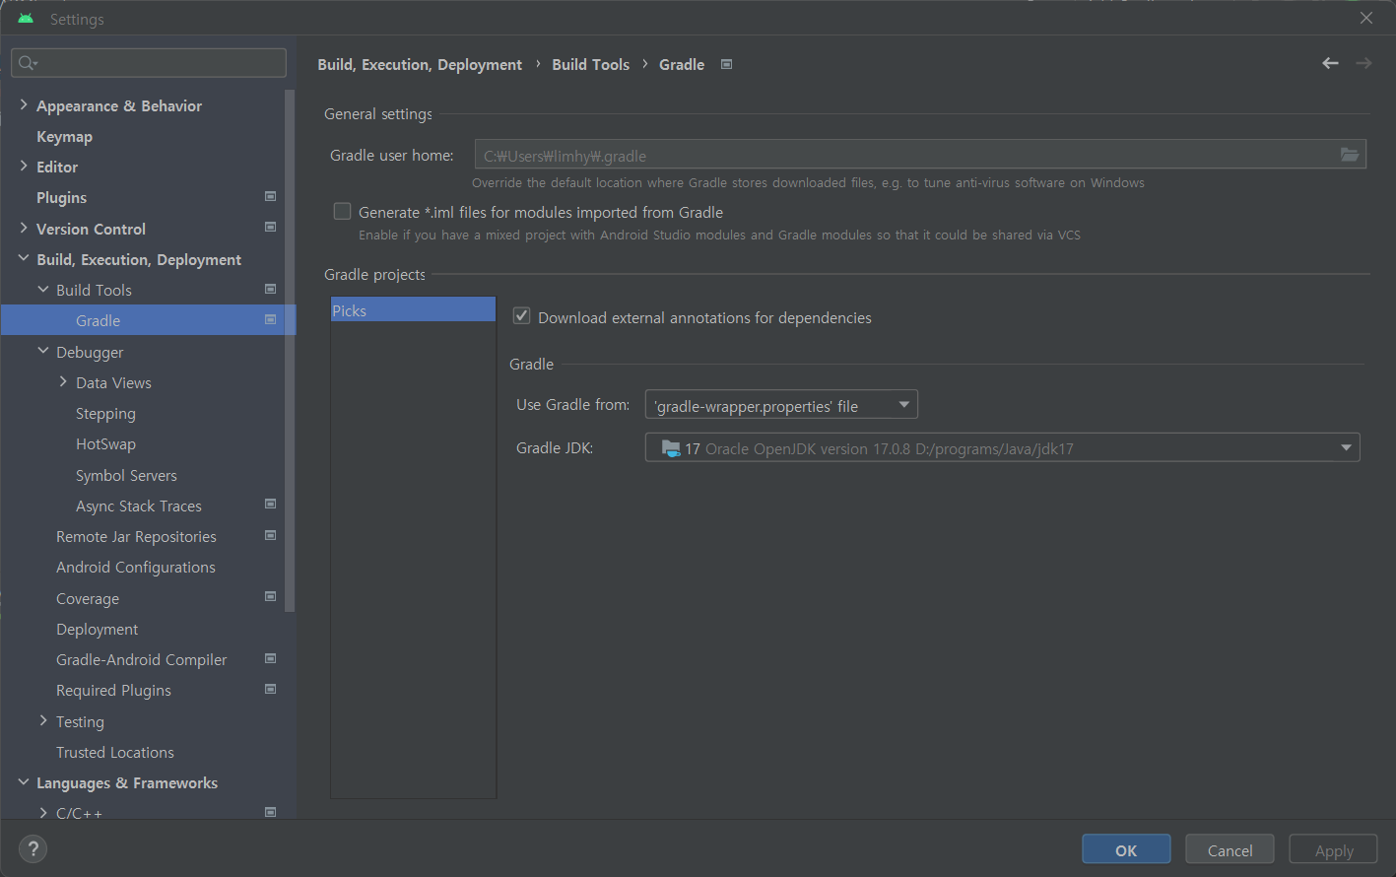
Task: Click the folder browse icon for Gradle user home
Action: click(x=1350, y=155)
